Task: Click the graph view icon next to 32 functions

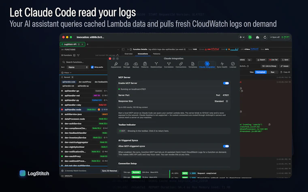Action: [78, 55]
